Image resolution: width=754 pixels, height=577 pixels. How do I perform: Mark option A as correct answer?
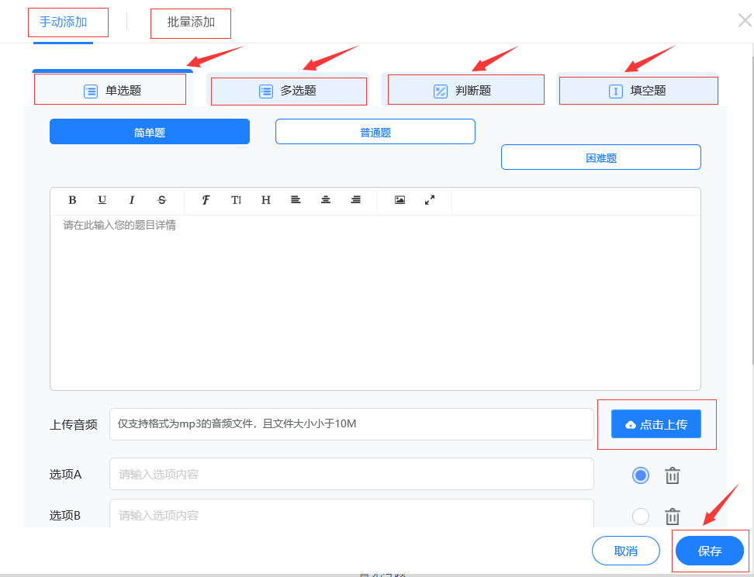(x=641, y=475)
